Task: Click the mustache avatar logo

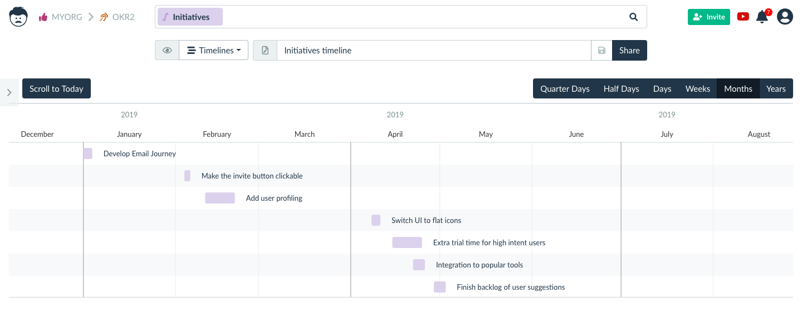Action: pos(18,17)
